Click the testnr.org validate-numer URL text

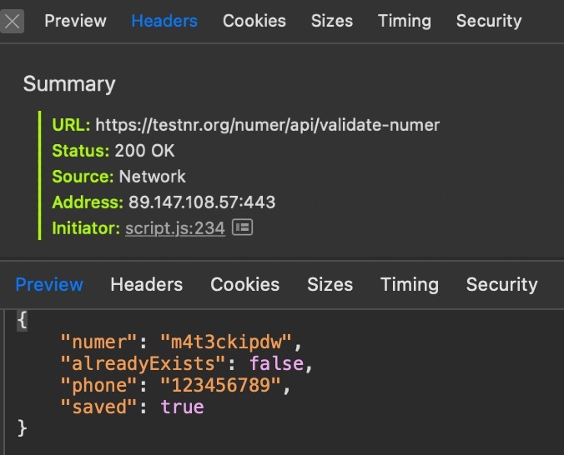point(267,125)
